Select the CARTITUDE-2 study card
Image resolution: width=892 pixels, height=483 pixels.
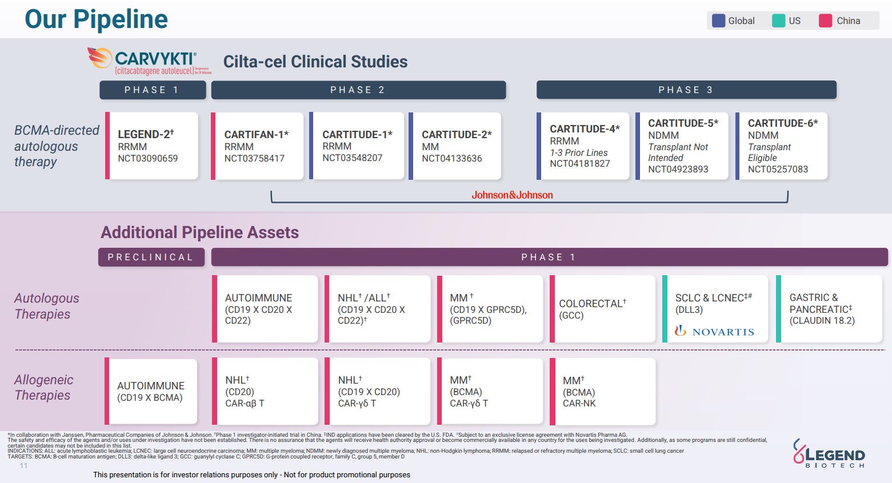[455, 146]
